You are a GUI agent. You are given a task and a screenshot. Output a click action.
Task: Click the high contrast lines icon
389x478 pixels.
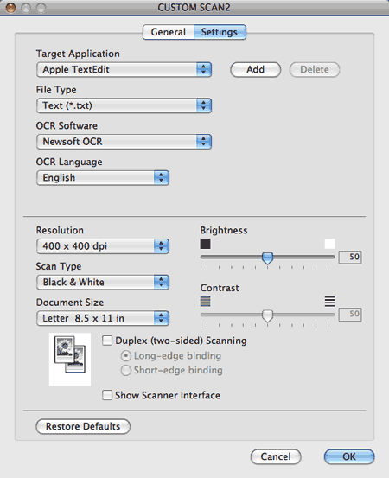[x=330, y=301]
